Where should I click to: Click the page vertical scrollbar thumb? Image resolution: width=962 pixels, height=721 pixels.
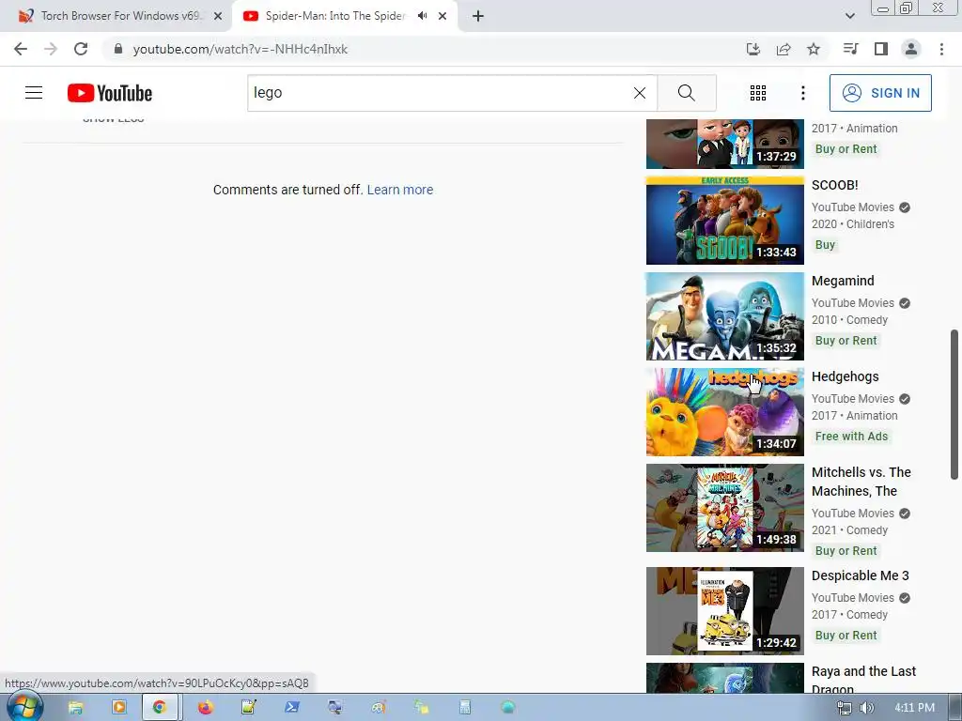pos(954,405)
